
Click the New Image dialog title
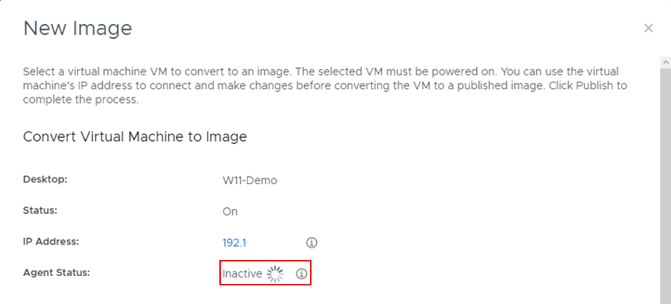[x=77, y=28]
